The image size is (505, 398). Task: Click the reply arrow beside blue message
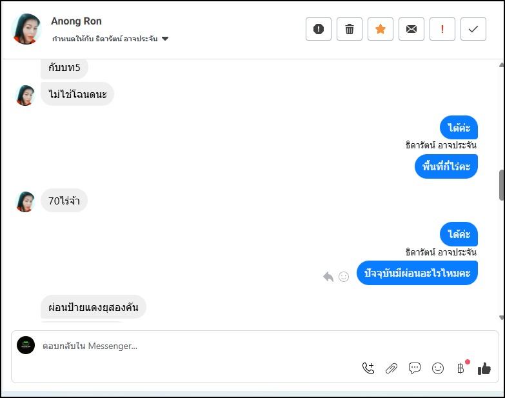(x=328, y=277)
